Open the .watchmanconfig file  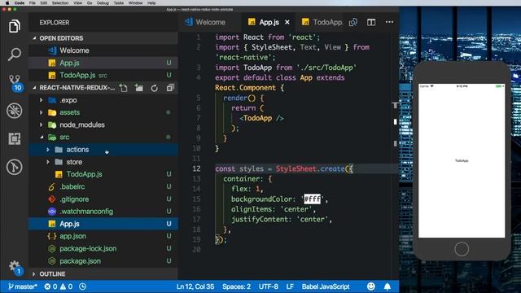click(103, 212)
